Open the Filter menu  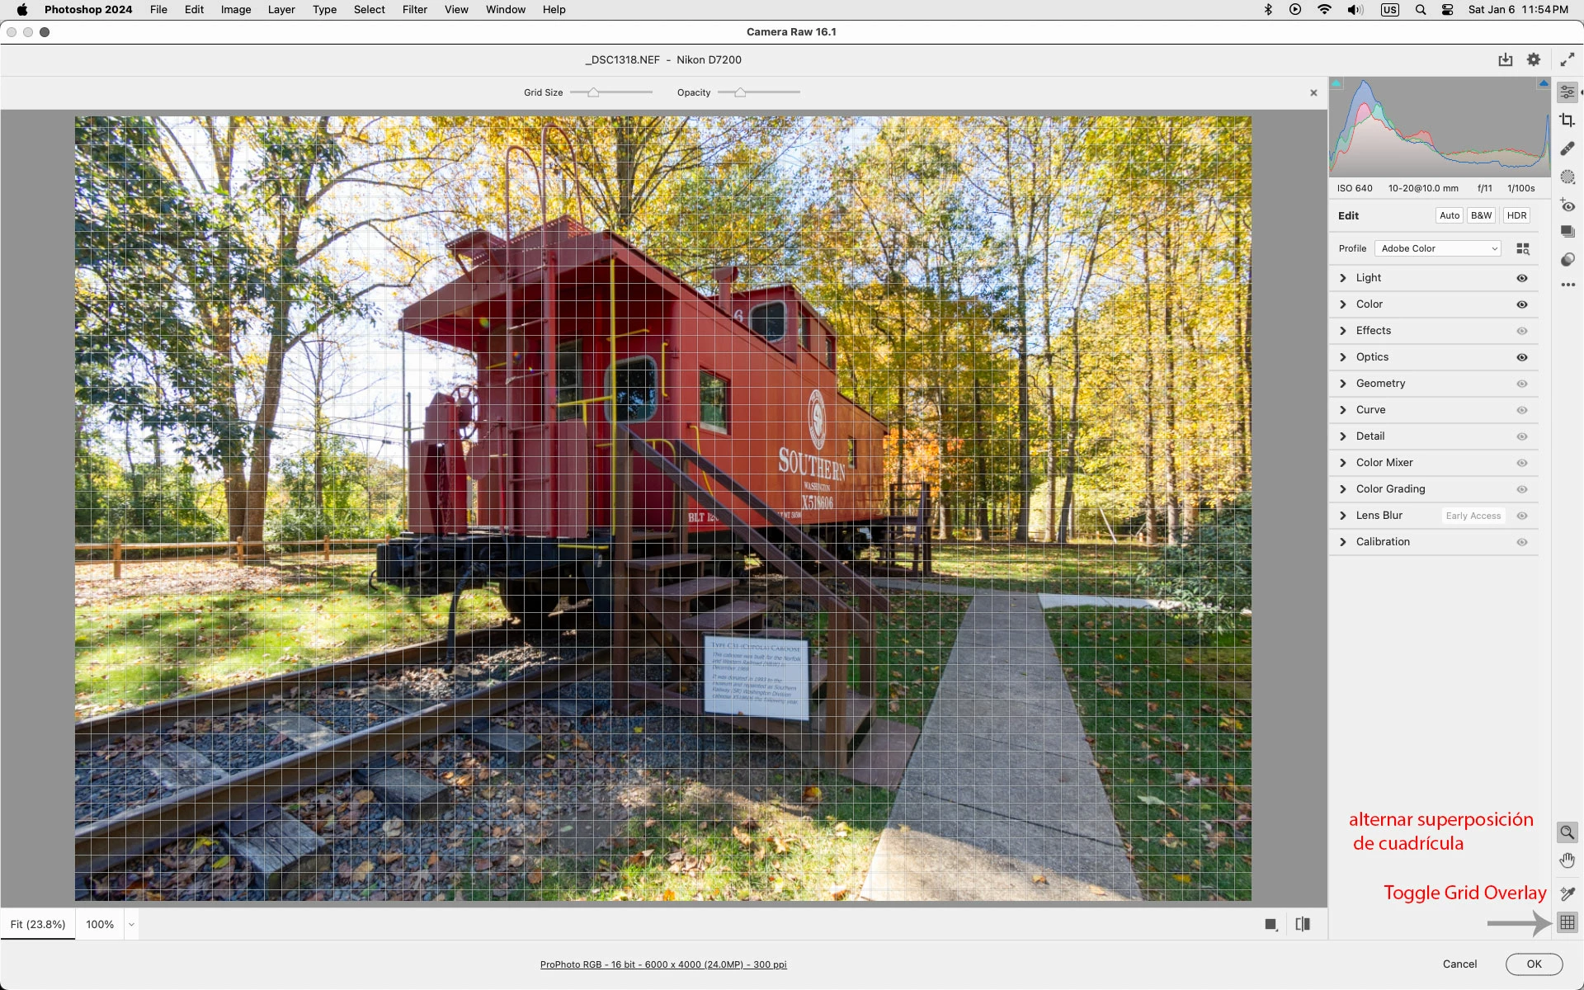(x=414, y=10)
